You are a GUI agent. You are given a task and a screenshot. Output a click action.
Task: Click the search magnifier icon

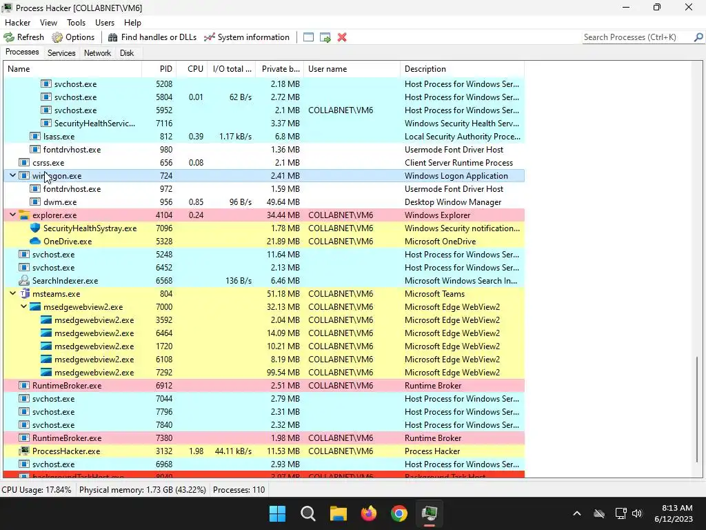[x=698, y=37]
